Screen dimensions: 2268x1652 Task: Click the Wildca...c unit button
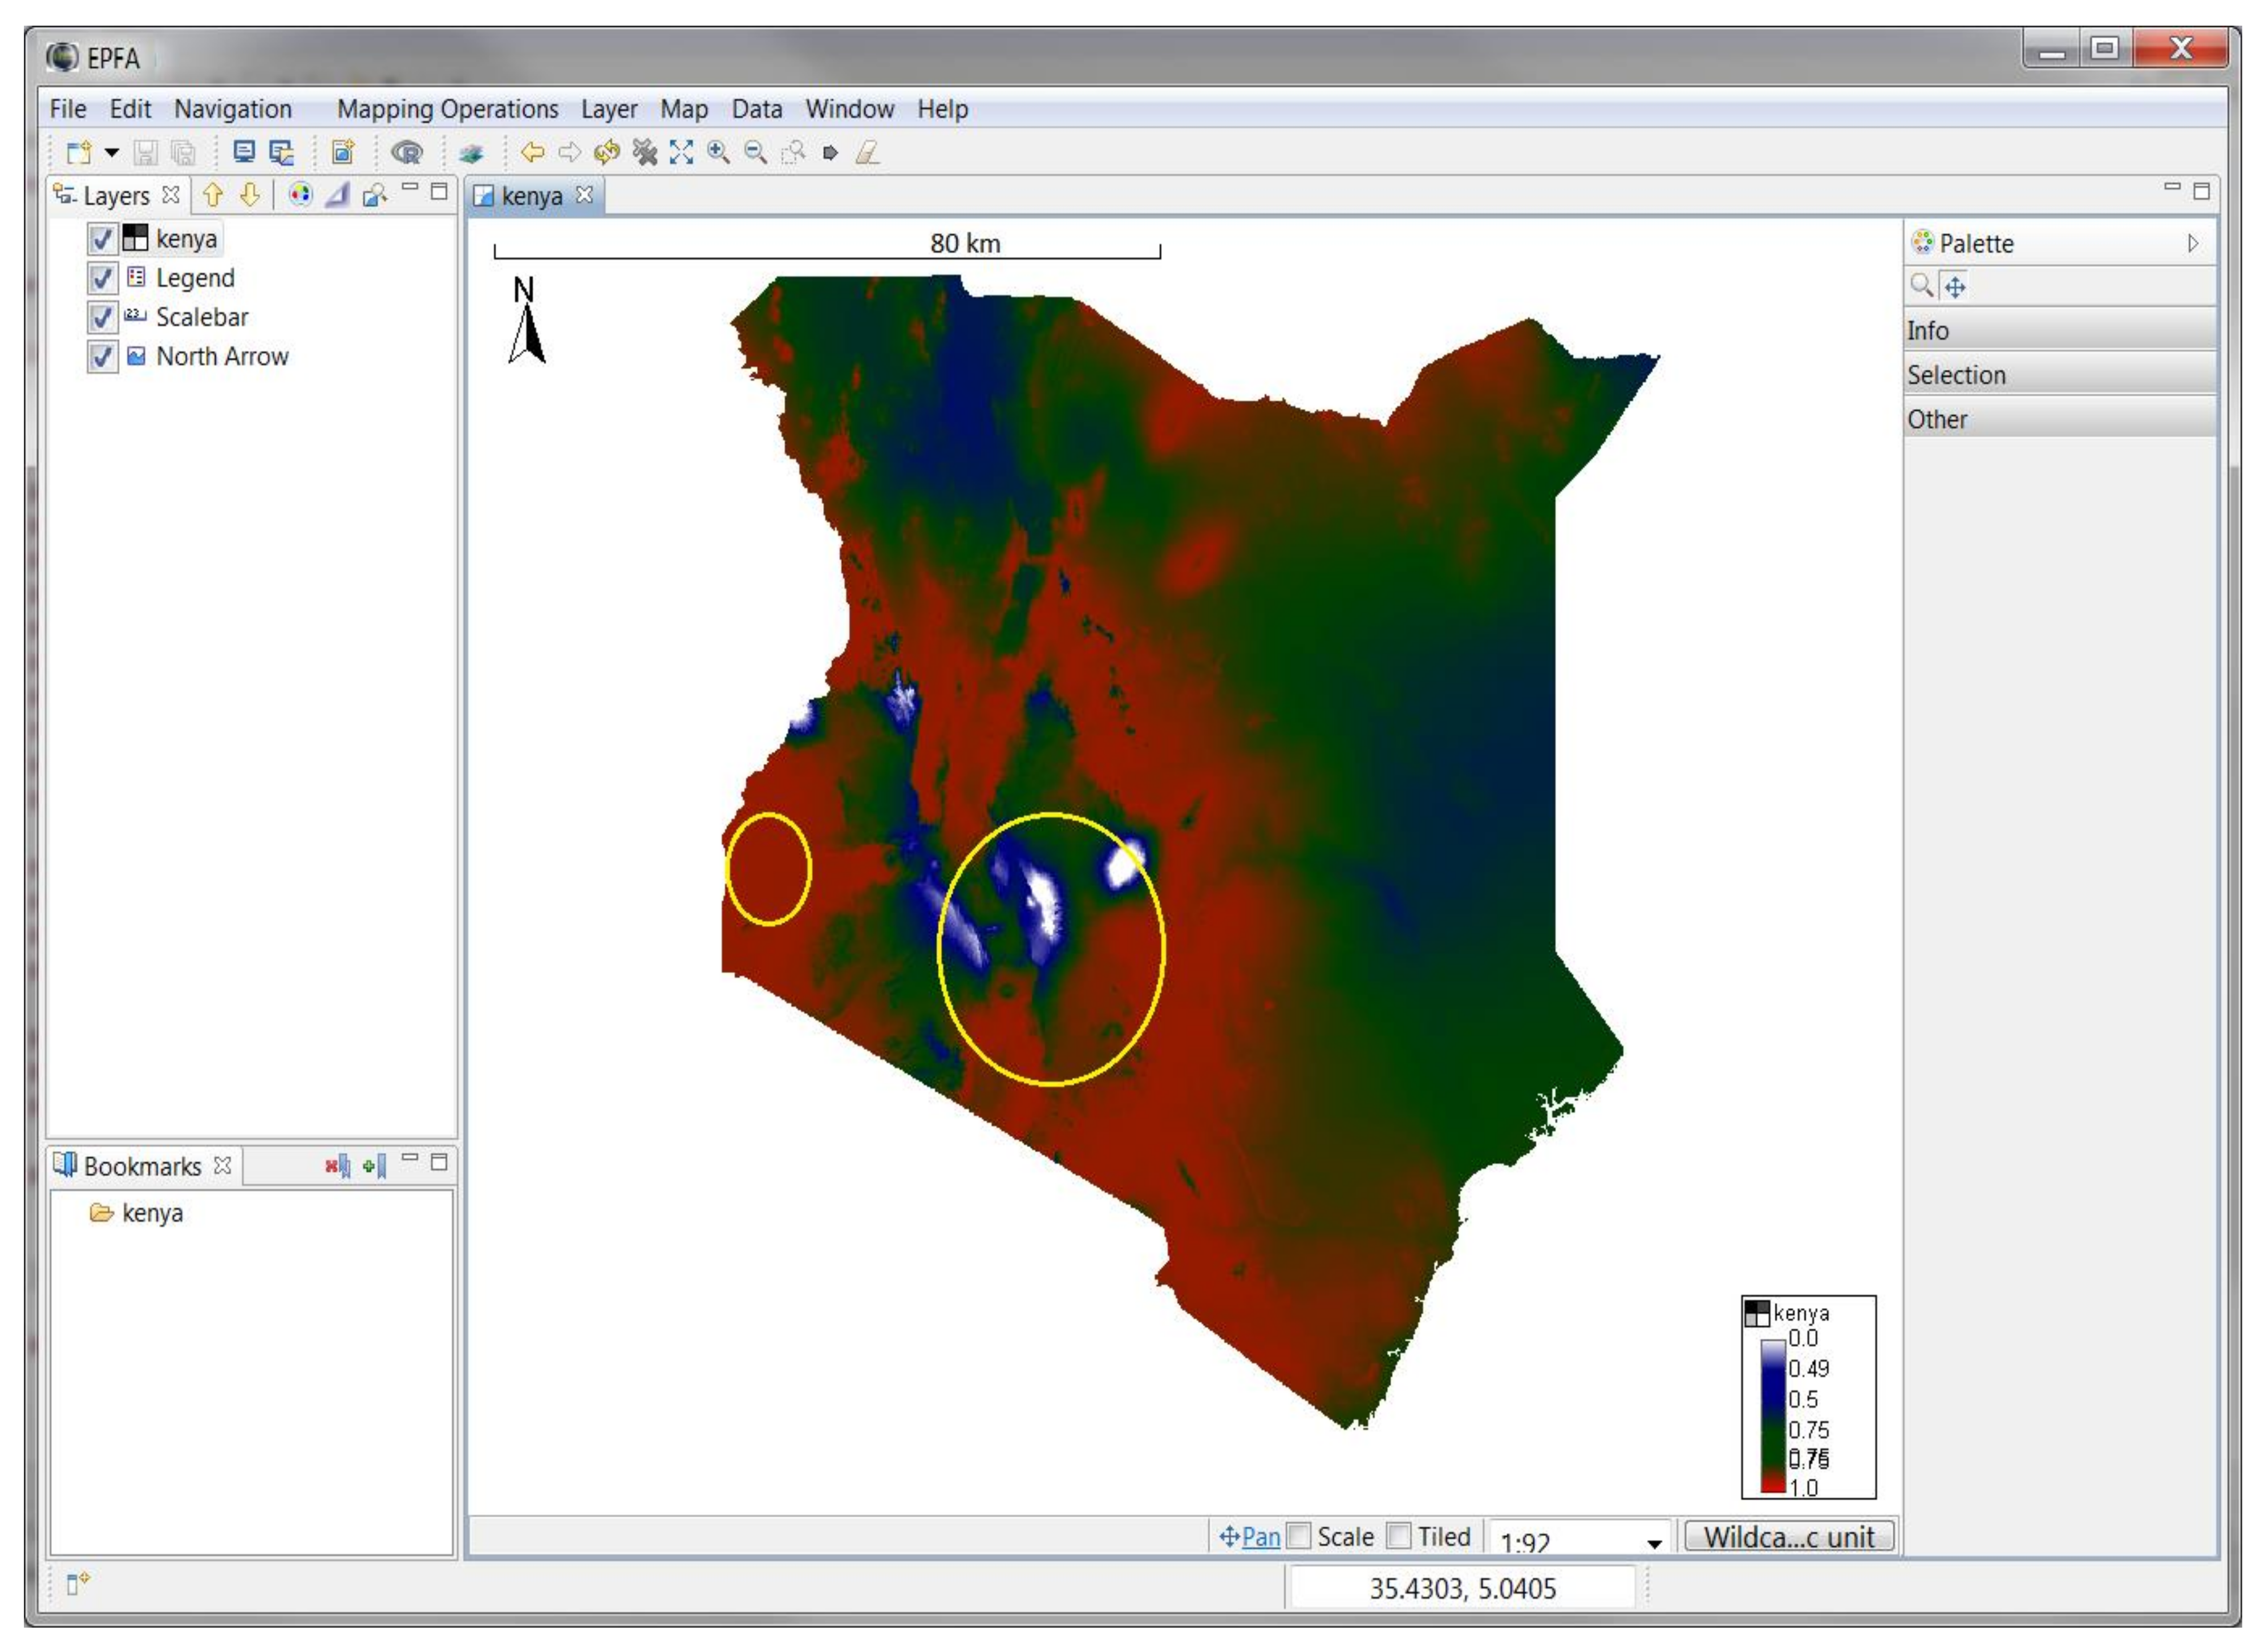point(1788,1536)
